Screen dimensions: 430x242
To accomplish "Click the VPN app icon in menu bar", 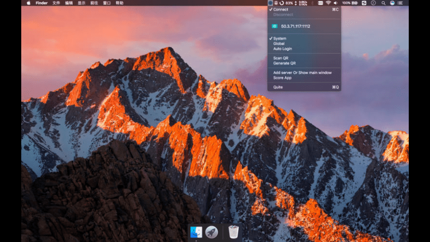I will [x=270, y=3].
